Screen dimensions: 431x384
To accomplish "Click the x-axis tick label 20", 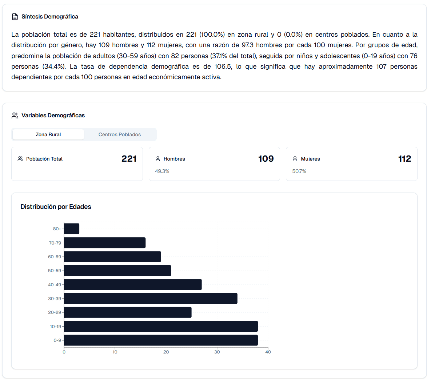I will [x=166, y=352].
